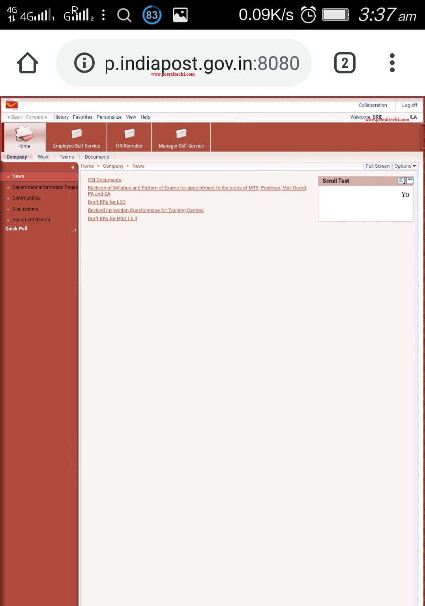425x606 pixels.
Task: Open the Employee Self-Service tab
Action: 77,137
